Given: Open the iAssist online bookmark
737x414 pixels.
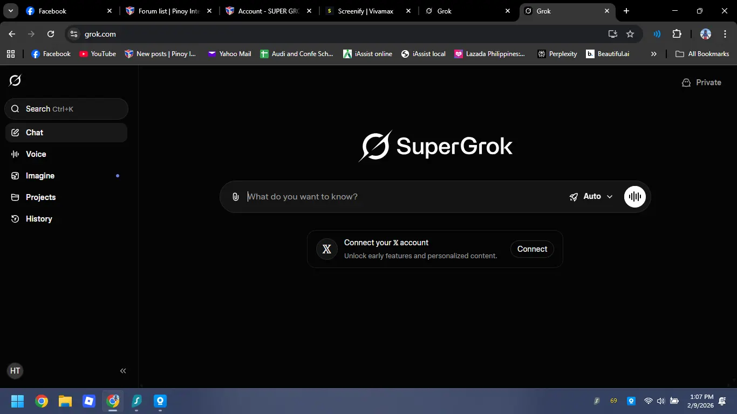Looking at the screenshot, I should [x=368, y=54].
